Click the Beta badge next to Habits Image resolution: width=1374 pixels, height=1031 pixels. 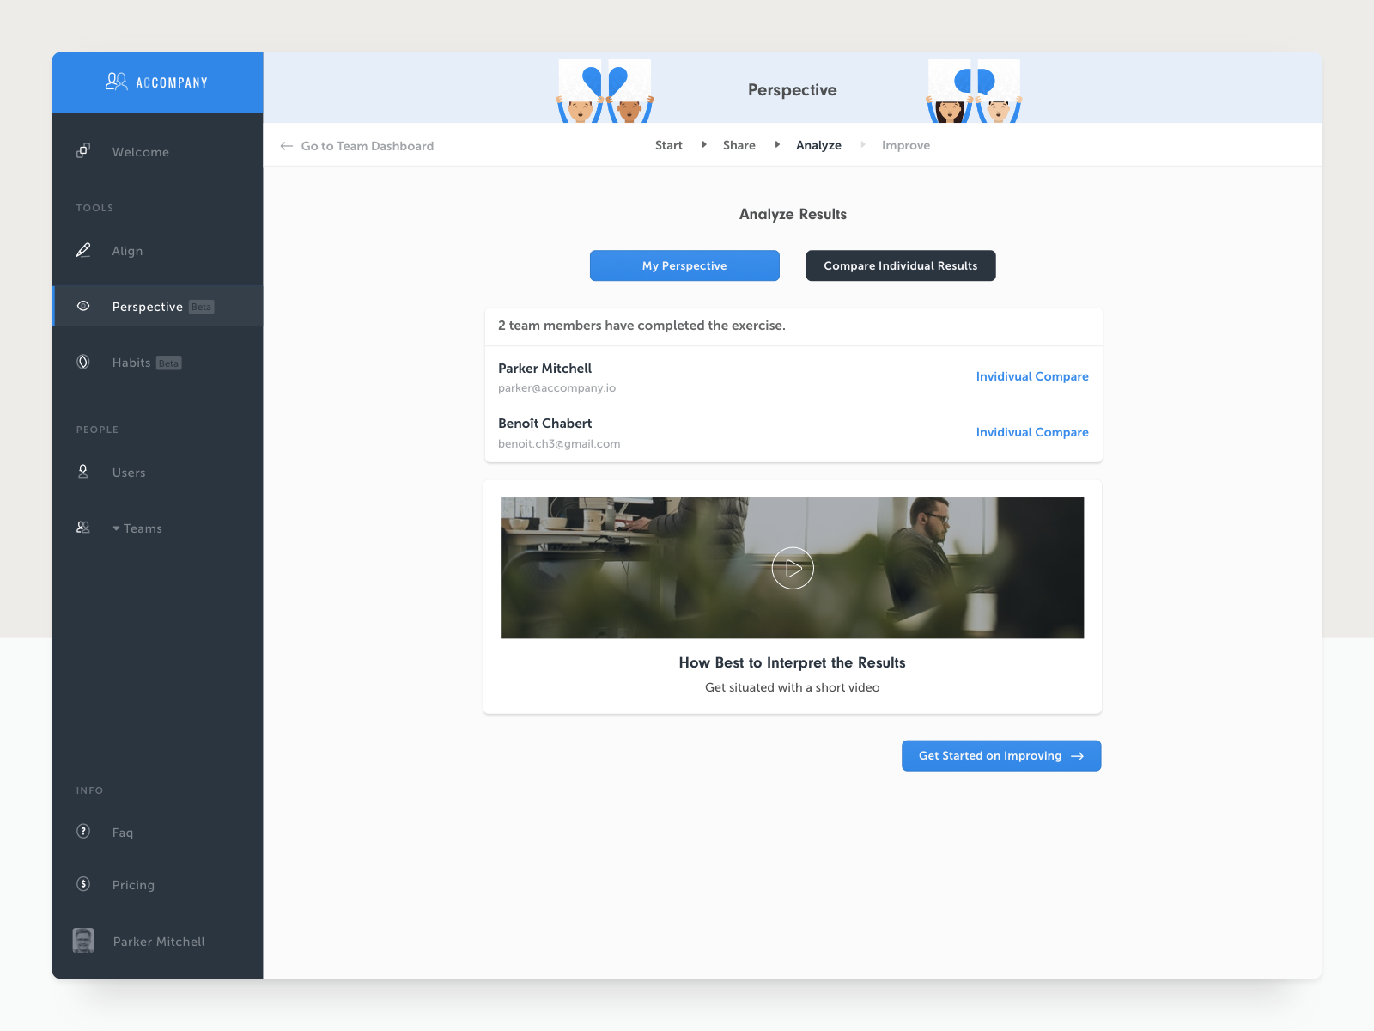[169, 363]
